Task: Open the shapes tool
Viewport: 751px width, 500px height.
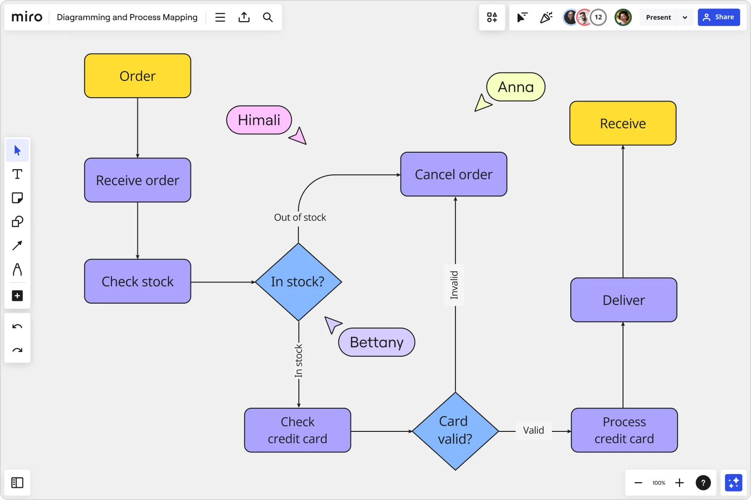Action: [17, 222]
